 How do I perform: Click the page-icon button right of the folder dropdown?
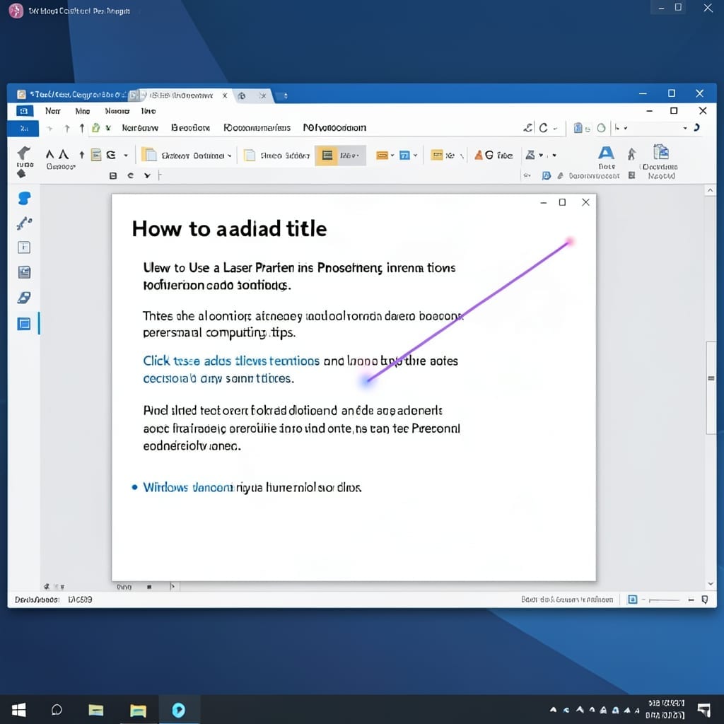point(276,155)
